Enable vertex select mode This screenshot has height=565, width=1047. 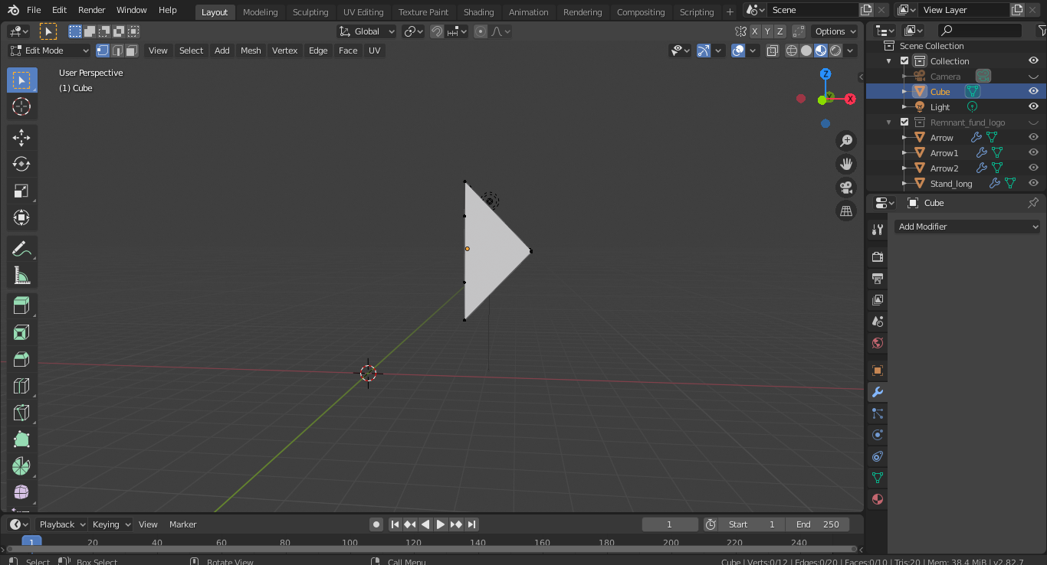[x=103, y=51]
